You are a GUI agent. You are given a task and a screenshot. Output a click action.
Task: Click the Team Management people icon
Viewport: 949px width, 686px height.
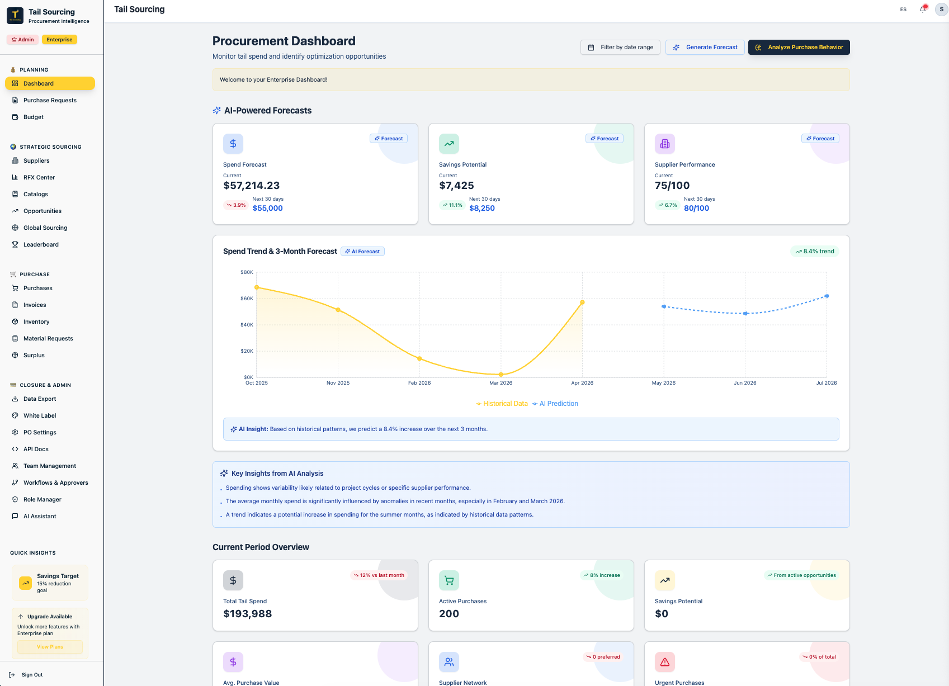pos(15,466)
